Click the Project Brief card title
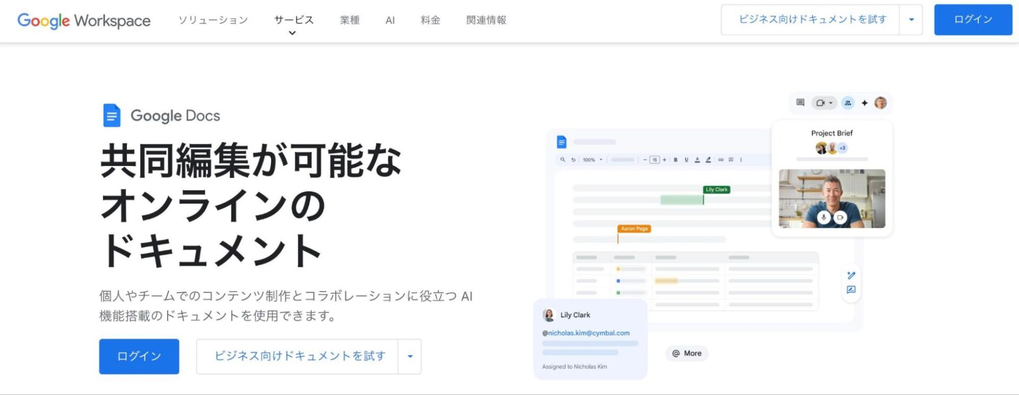Screen dimensions: 1019x395 (832, 133)
